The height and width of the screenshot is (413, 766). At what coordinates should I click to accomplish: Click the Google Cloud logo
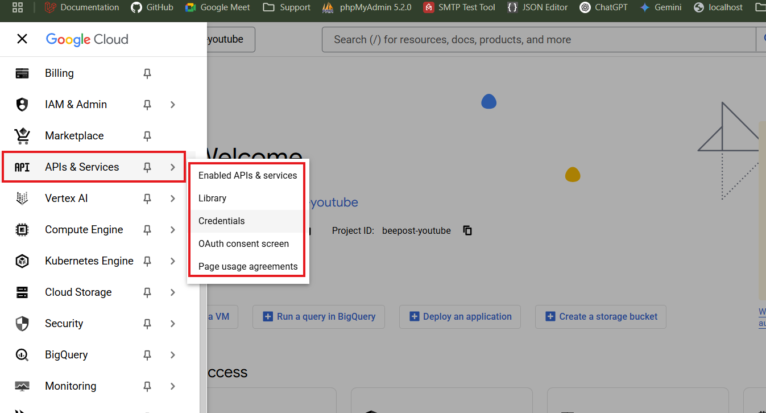coord(87,39)
